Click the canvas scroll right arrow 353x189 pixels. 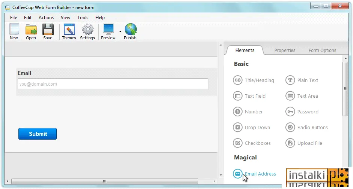214,181
